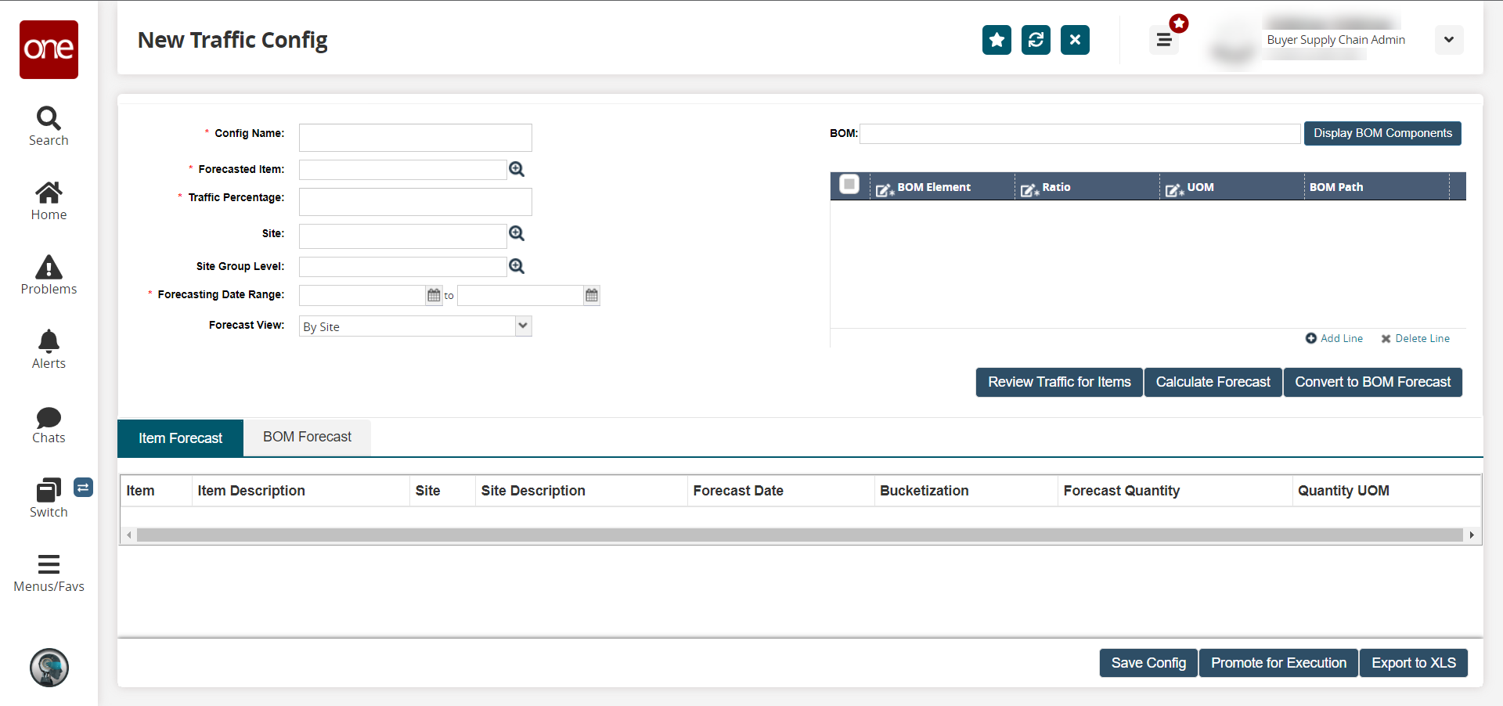Toggle select-all checkbox in BOM grid
Screen dimensions: 1503x706
point(849,185)
